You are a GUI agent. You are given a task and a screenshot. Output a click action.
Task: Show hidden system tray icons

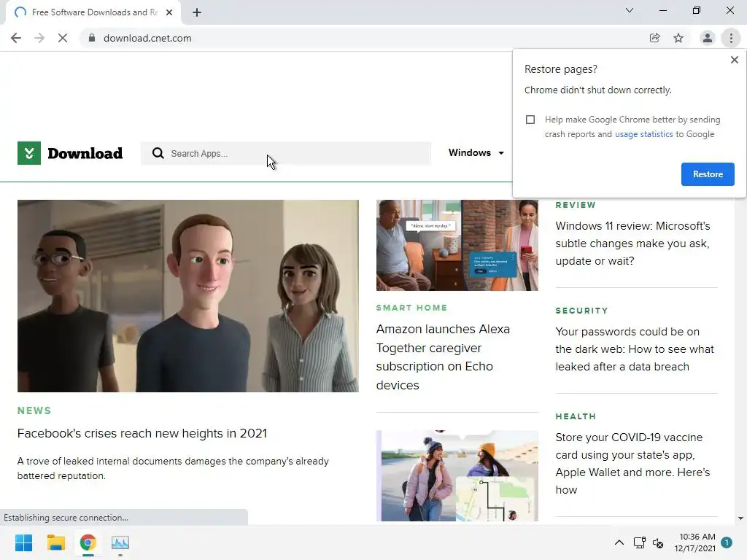[x=619, y=542]
